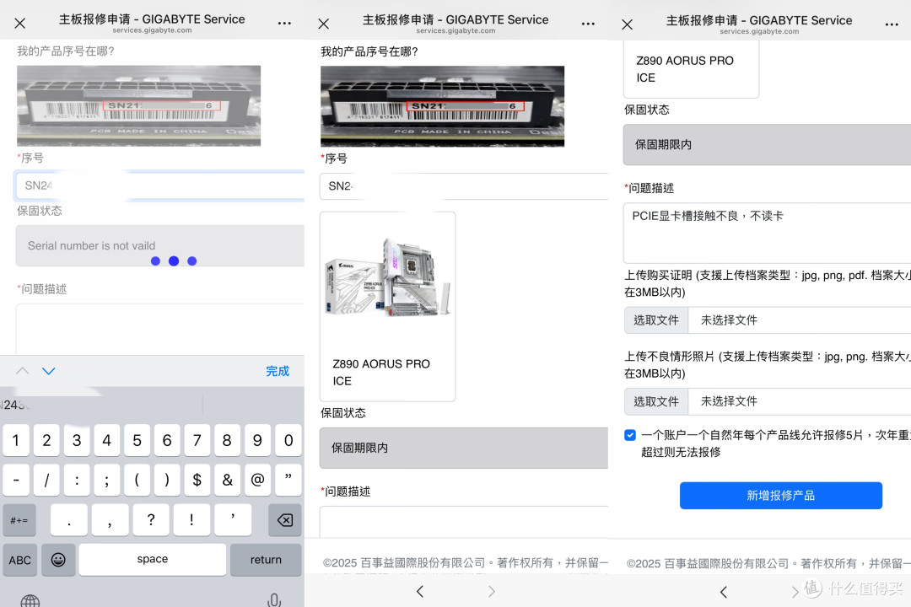Tap the number 1 key

click(x=16, y=440)
